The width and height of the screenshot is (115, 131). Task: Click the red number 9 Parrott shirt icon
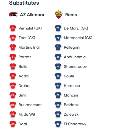click(x=13, y=57)
